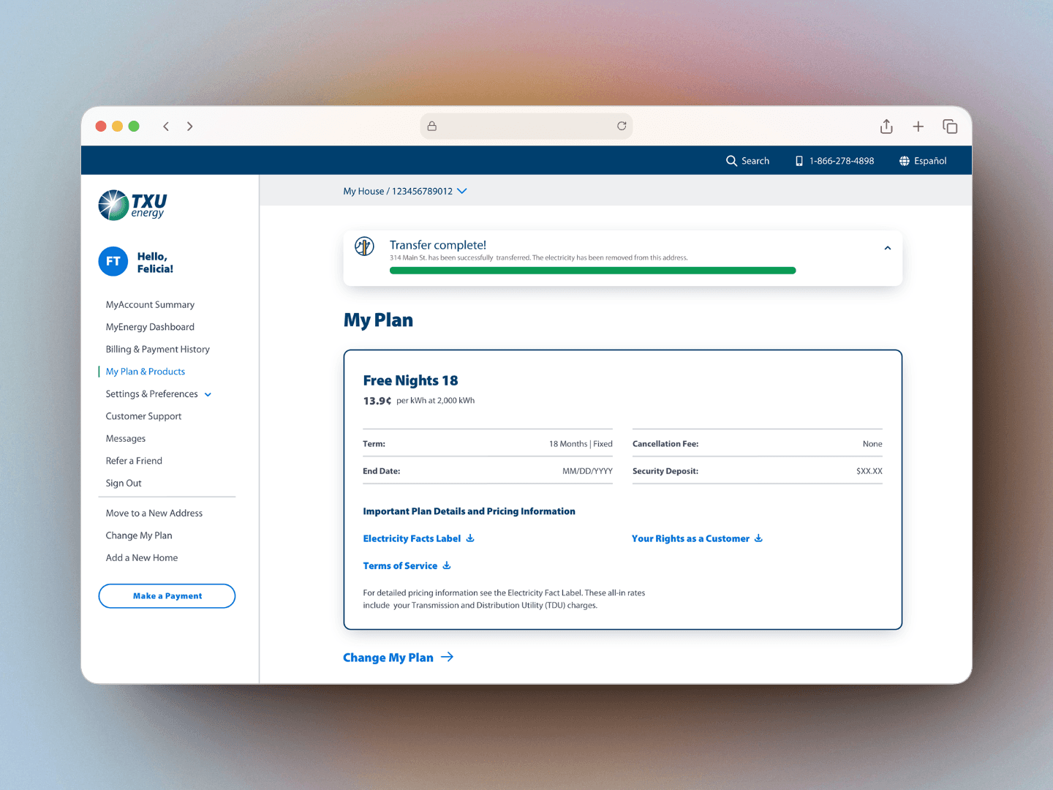Click the arrow icon after Change My Plan
The image size is (1053, 790).
tap(448, 657)
